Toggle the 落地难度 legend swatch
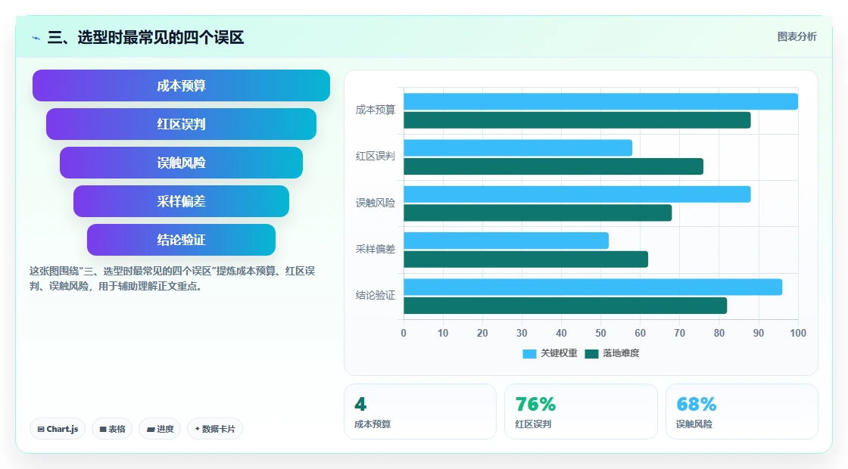Screen dimensions: 848x469 (591, 353)
